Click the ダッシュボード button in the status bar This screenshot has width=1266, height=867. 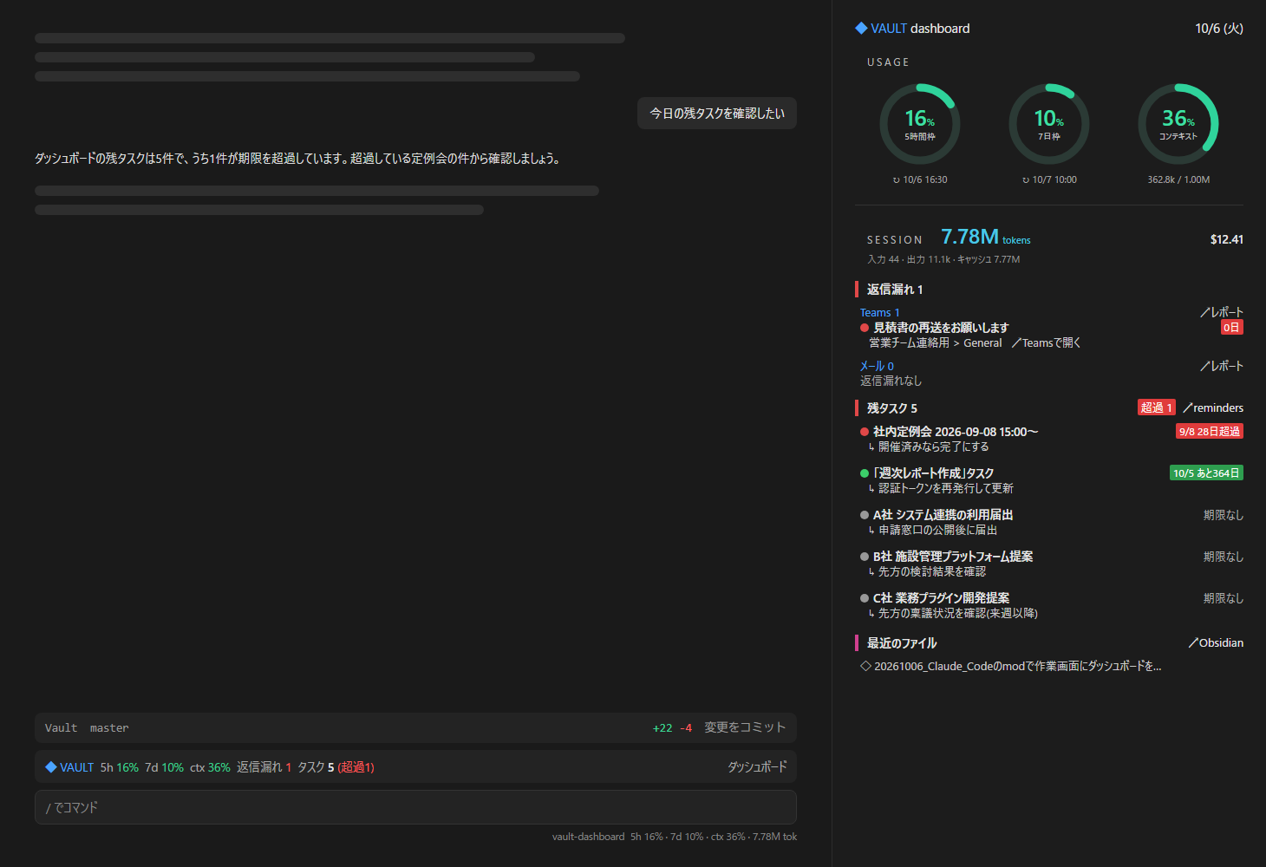pos(757,767)
